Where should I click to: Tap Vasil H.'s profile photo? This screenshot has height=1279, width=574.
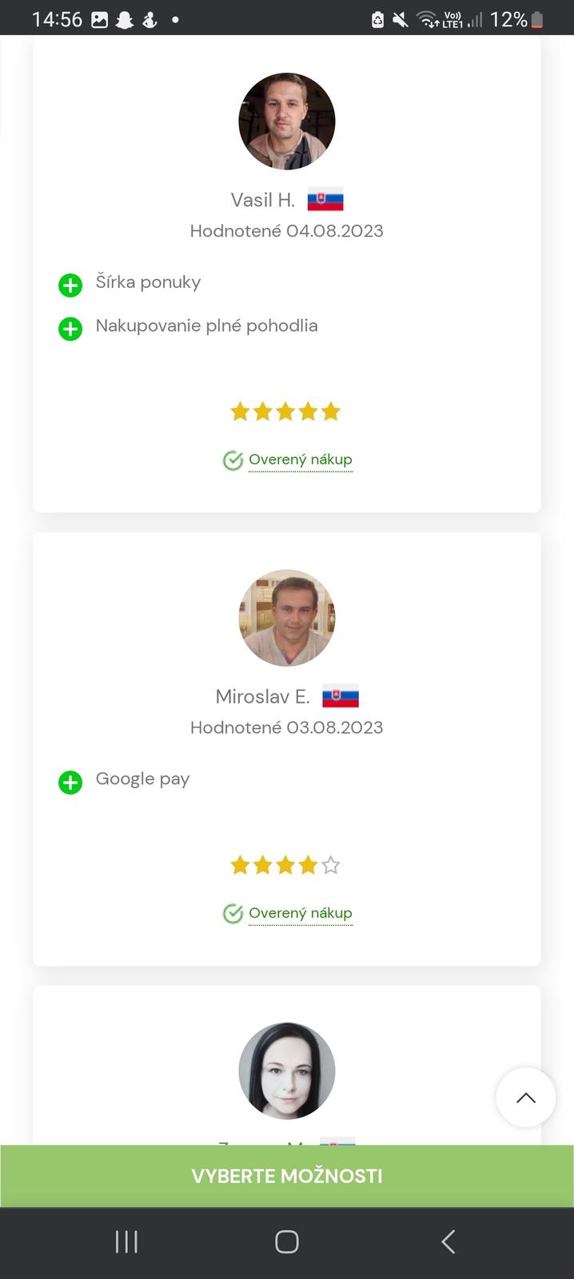coord(287,122)
